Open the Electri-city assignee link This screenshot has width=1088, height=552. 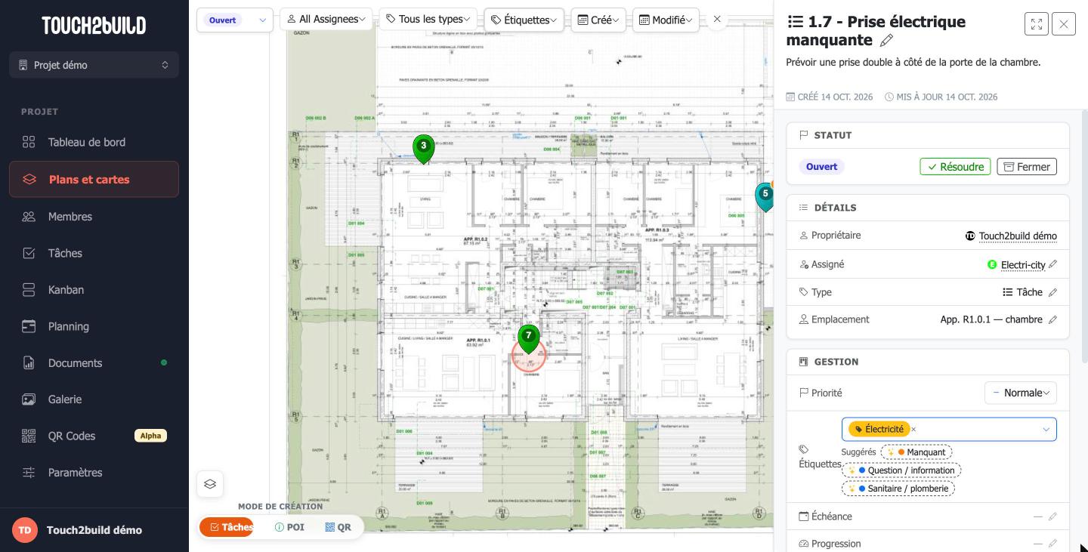1023,265
